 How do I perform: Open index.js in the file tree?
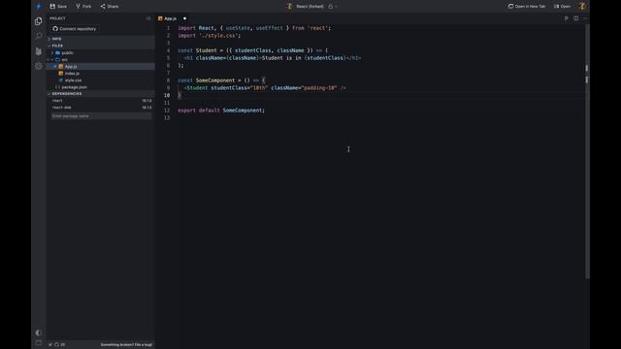(101, 74)
